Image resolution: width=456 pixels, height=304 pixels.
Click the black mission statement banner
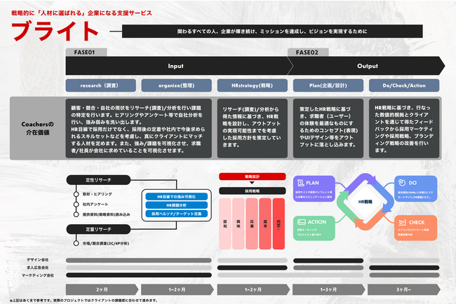point(272,32)
